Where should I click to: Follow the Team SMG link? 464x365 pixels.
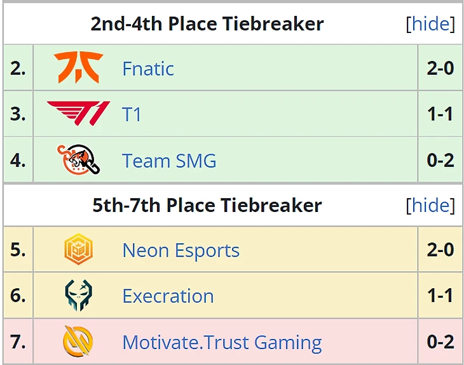[x=169, y=161]
